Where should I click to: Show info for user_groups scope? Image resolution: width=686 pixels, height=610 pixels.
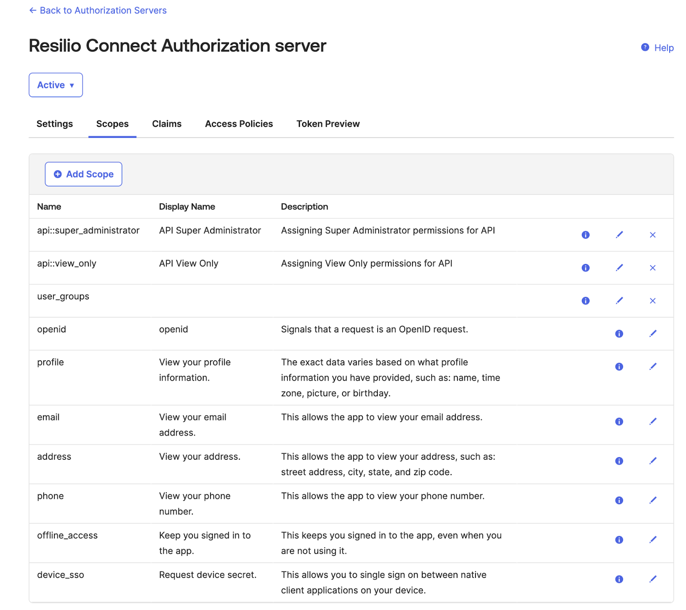coord(585,301)
